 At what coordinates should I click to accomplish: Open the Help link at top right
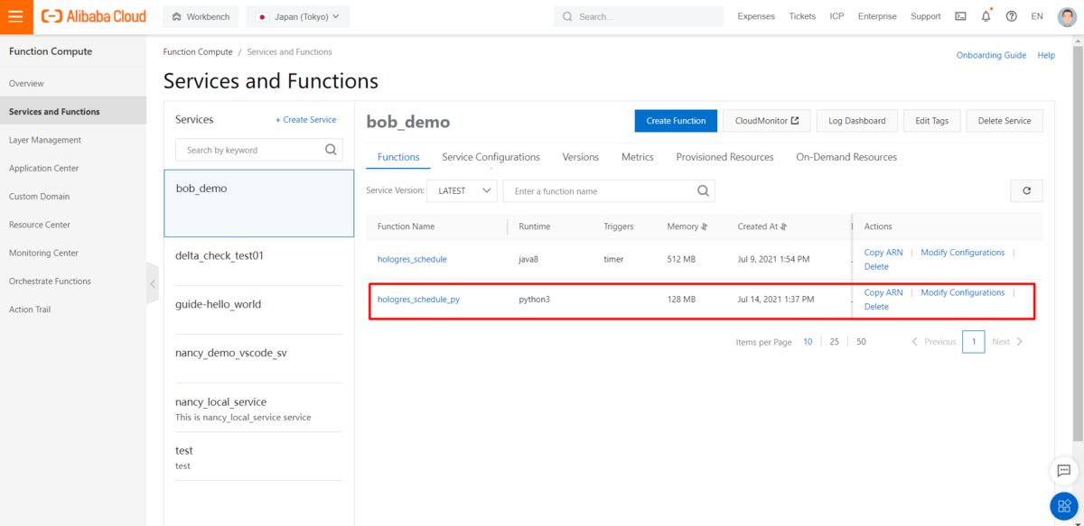click(x=1046, y=55)
